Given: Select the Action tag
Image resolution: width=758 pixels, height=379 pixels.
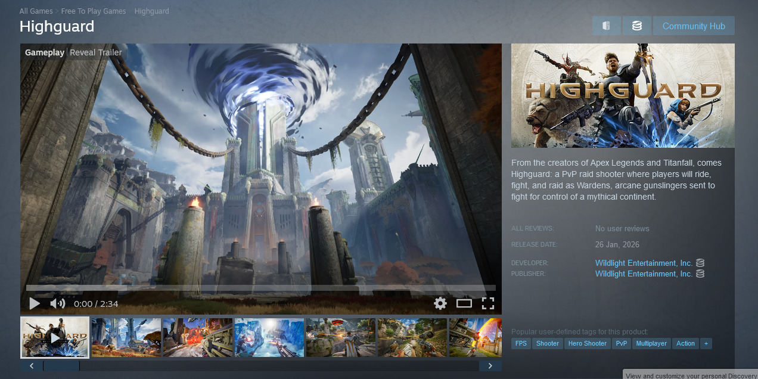Looking at the screenshot, I should 685,343.
